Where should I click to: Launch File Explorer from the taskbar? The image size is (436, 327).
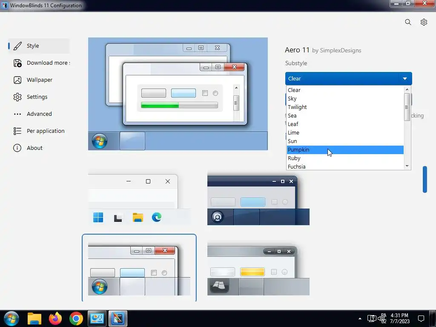34,318
